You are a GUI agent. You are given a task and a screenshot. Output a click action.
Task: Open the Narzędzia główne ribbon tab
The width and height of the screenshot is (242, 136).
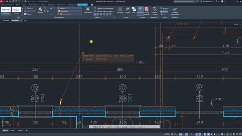click(x=7, y=5)
